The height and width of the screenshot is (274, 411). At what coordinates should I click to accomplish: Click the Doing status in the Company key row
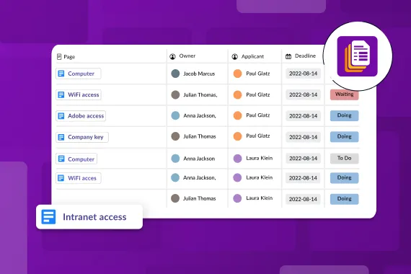[345, 136]
